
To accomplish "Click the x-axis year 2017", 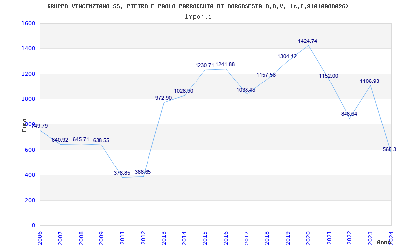I will pos(247,238).
